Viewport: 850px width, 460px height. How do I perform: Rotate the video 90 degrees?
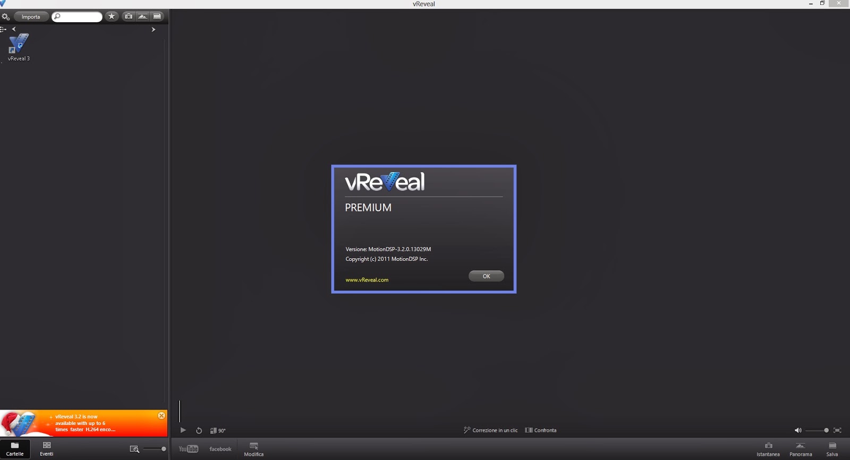[218, 430]
